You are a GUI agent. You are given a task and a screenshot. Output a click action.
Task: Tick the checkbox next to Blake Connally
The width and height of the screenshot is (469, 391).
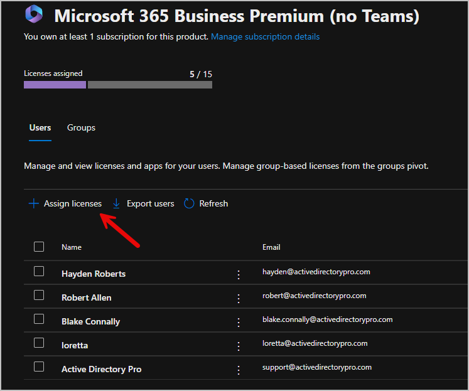[x=39, y=319]
